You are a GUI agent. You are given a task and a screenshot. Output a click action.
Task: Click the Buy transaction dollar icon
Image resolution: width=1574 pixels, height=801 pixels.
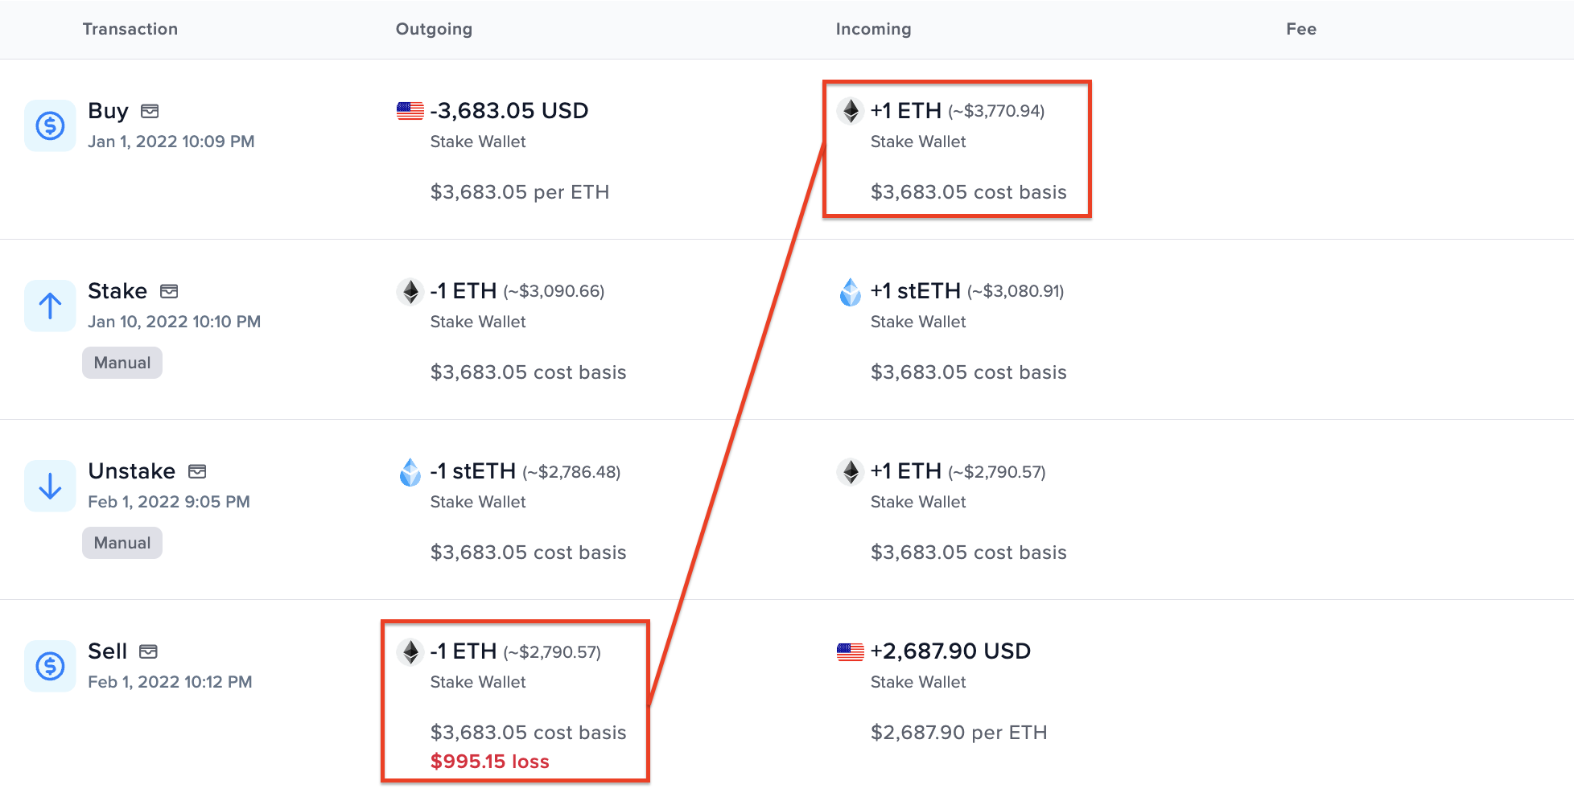[x=50, y=125]
